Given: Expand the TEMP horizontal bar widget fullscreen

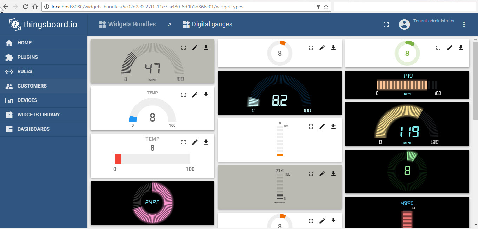Looking at the screenshot, I should click(183, 142).
